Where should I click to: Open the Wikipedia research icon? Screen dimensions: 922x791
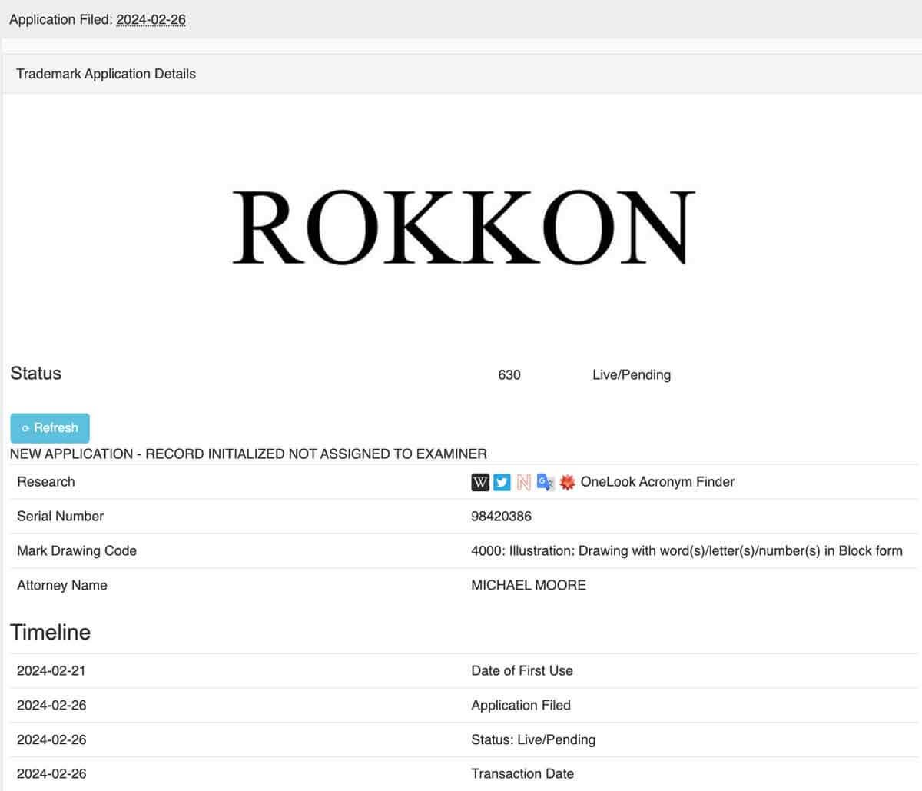[x=480, y=482]
